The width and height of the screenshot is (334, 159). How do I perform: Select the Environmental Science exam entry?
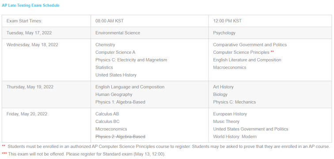pos(118,33)
